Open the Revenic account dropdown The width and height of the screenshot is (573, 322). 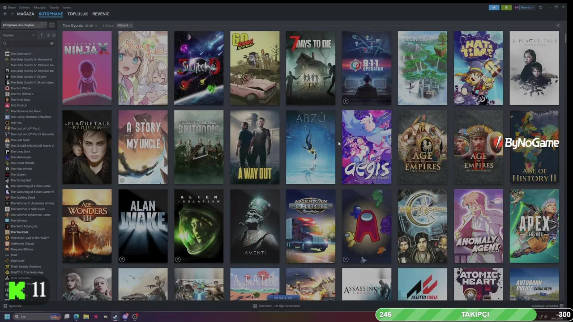click(525, 8)
